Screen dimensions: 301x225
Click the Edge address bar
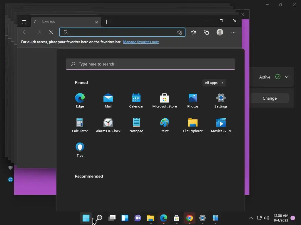pyautogui.click(x=122, y=32)
